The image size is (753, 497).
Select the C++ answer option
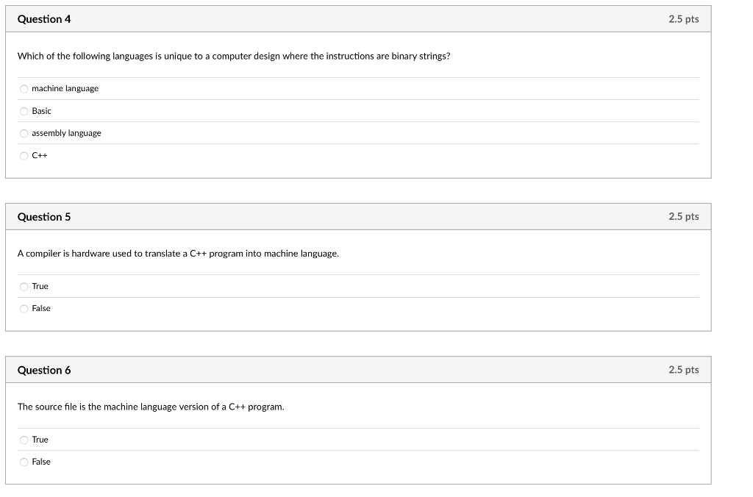pyautogui.click(x=24, y=155)
